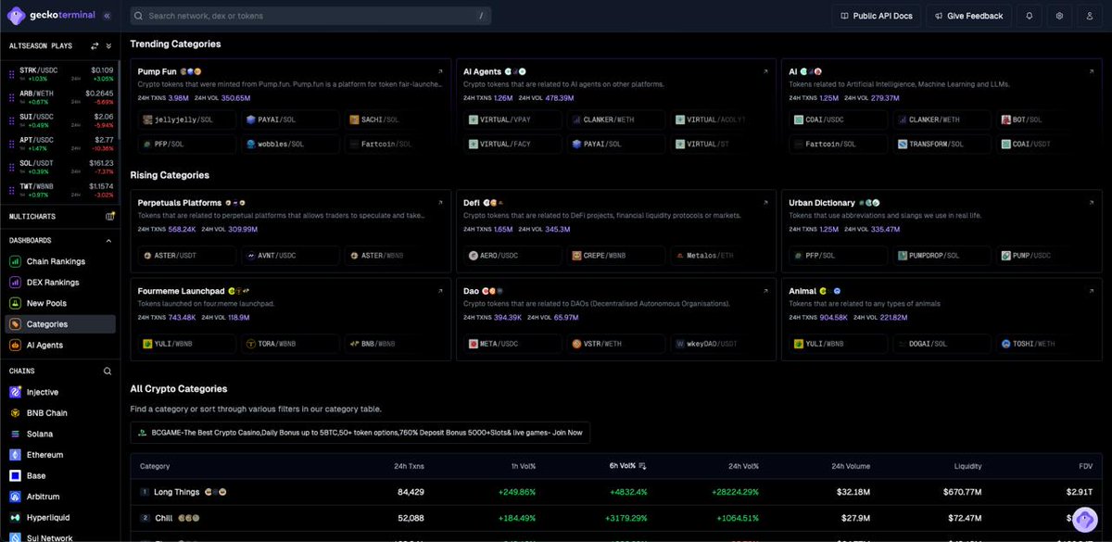Open settings with the gear icon

click(x=1059, y=16)
